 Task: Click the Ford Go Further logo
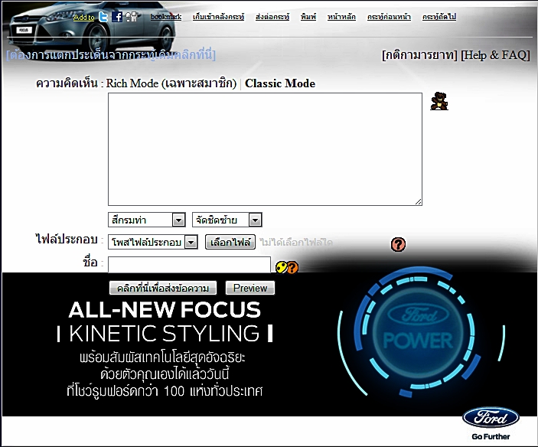pos(491,424)
